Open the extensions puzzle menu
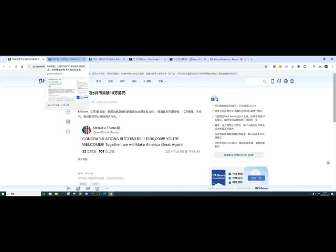The width and height of the screenshot is (336, 252). (x=304, y=67)
